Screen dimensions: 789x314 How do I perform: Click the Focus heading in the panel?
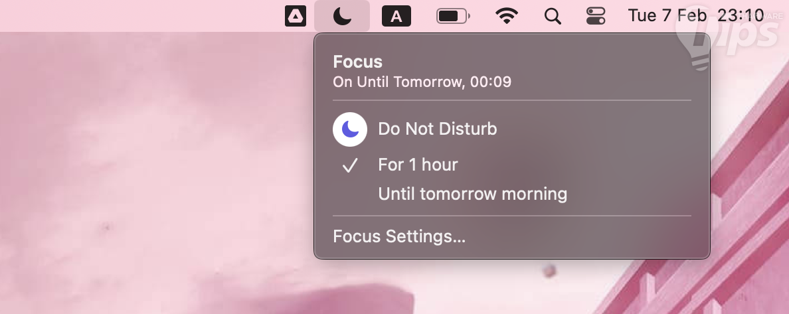pos(357,62)
